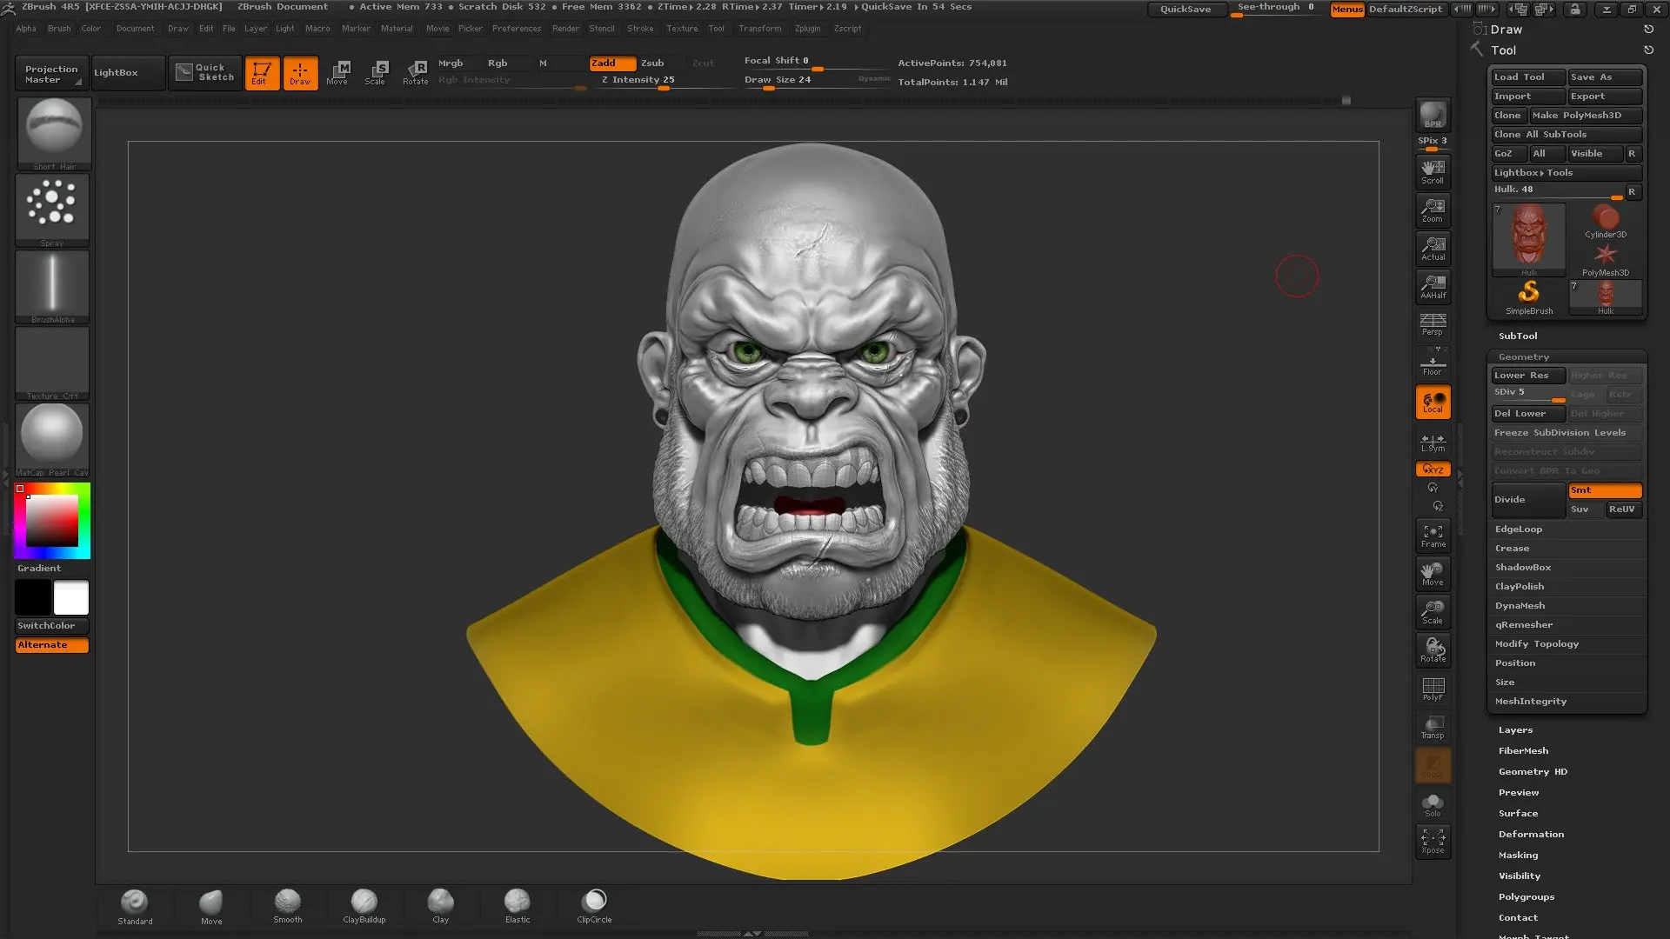This screenshot has width=1670, height=939.
Task: Open the Stroke menu
Action: (x=640, y=29)
